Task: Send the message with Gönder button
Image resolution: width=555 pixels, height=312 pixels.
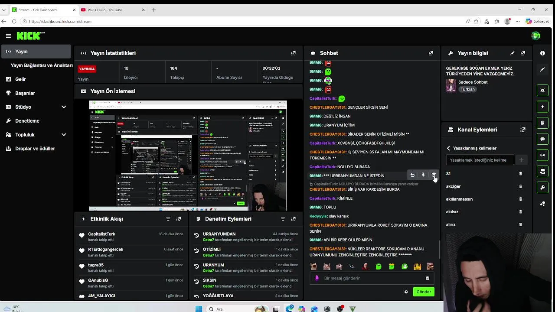Action: (424, 292)
